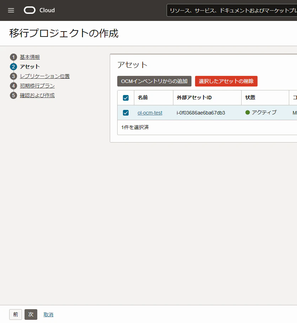This screenshot has width=297, height=323.
Task: Uncheck the ol-ocm-test row checkbox
Action: [x=126, y=113]
